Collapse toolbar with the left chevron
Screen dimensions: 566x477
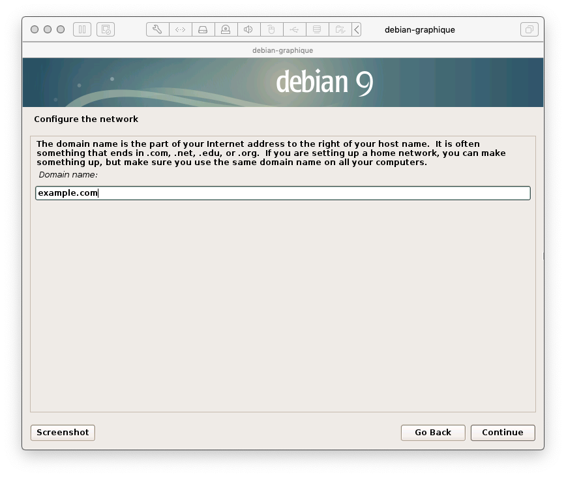pyautogui.click(x=356, y=29)
